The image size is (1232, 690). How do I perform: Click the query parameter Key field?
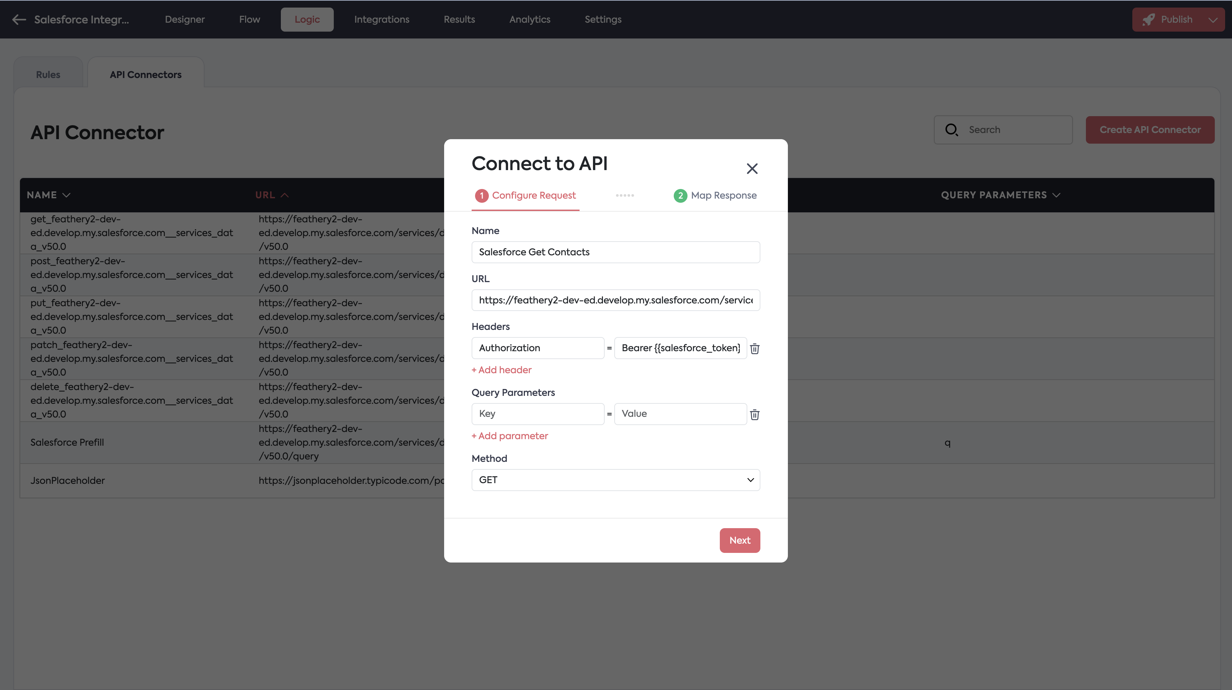538,414
